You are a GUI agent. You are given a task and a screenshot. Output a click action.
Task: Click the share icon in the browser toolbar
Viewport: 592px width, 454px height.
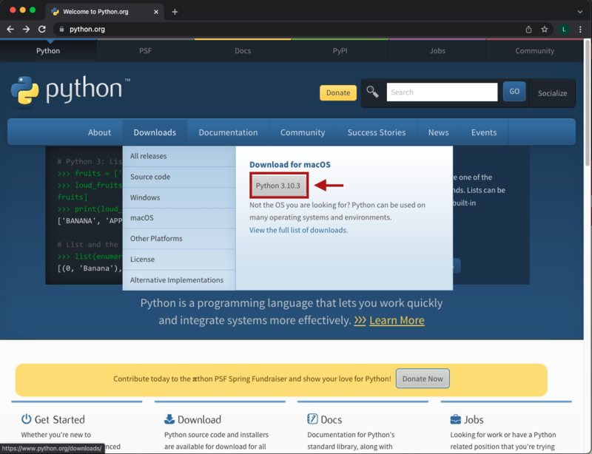point(528,29)
